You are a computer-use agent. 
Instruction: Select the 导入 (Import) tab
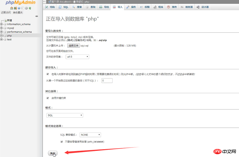(x=118, y=7)
